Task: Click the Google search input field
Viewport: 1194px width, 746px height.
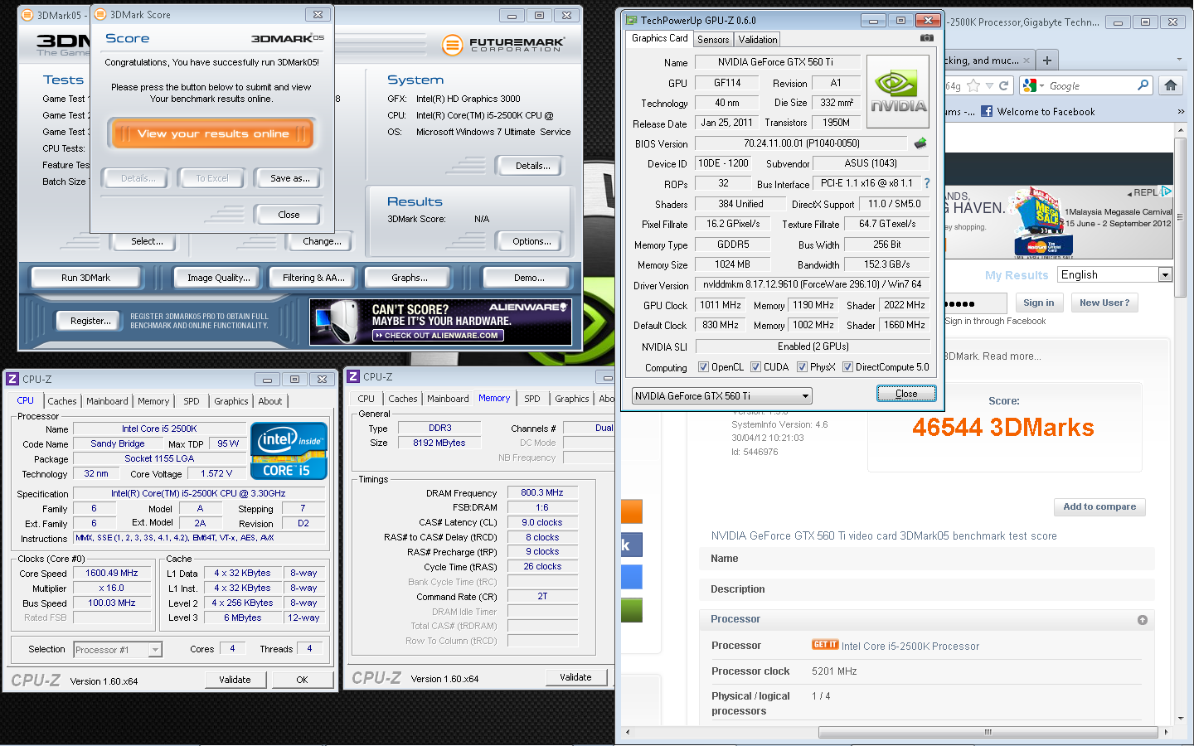Action: point(1090,85)
